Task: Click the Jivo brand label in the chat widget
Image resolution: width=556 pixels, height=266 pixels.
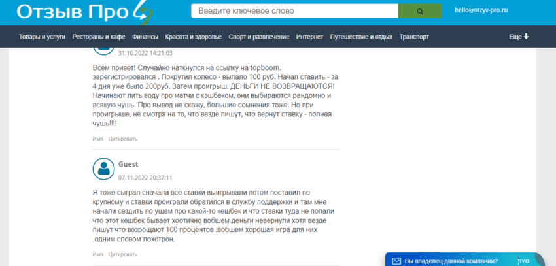Action: 523,260
